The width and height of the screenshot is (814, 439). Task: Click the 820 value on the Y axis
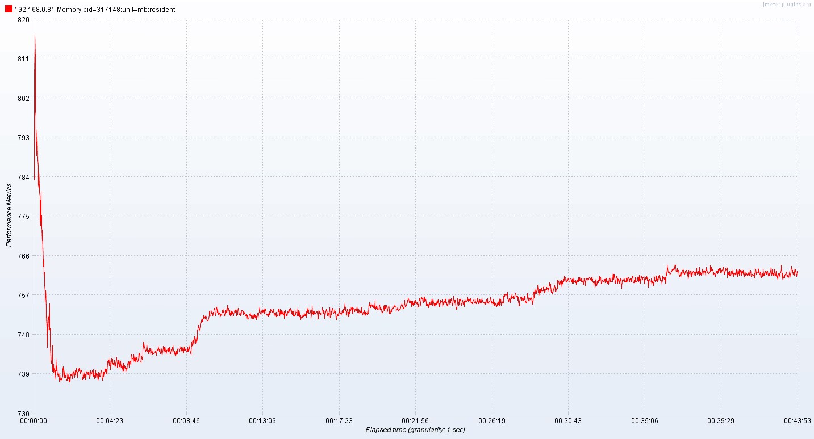tap(23, 20)
